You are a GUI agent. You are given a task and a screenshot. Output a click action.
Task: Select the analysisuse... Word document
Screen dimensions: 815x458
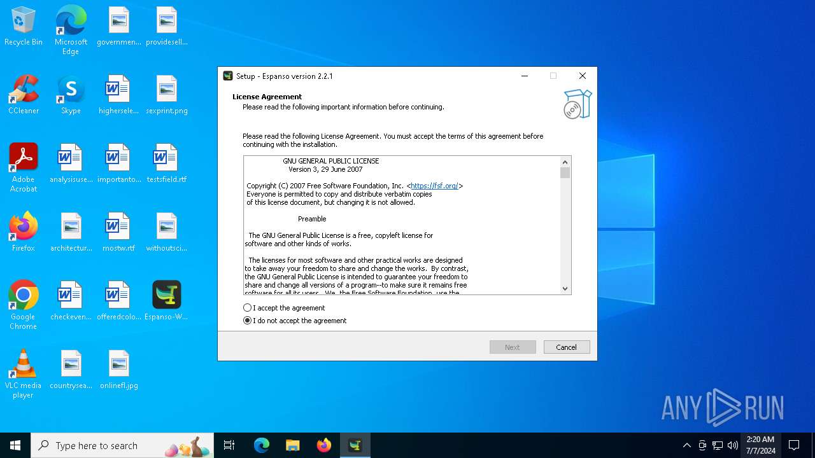[x=71, y=164]
